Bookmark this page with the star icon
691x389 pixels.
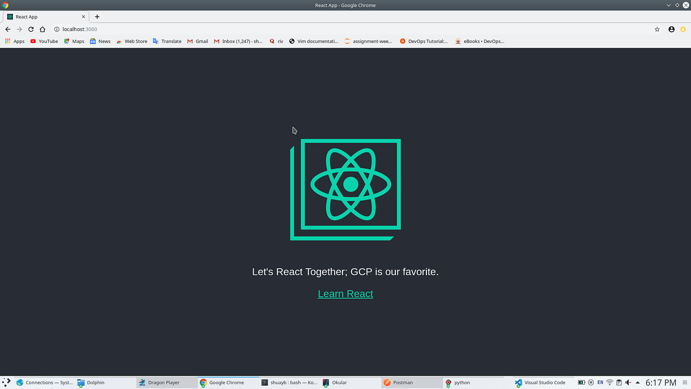pos(657,29)
